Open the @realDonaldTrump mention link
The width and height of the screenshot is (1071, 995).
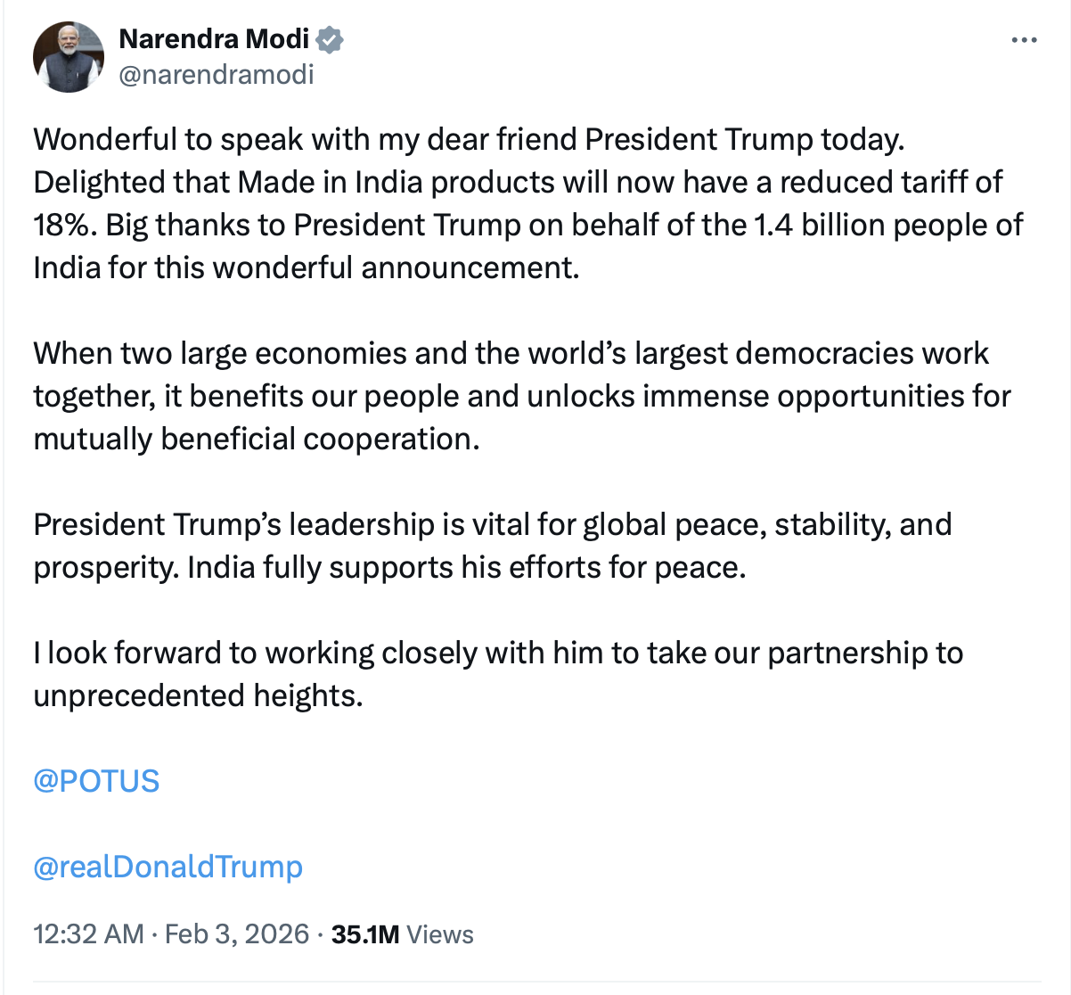click(168, 867)
